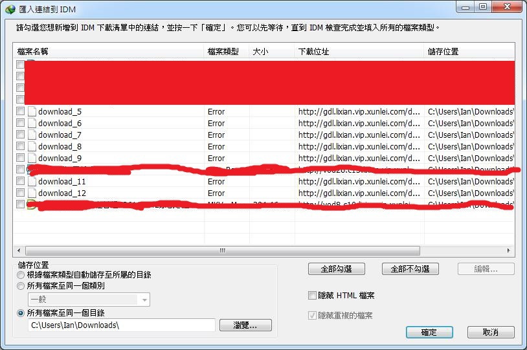Click file icon of download_6
The image size is (527, 350).
coord(32,123)
